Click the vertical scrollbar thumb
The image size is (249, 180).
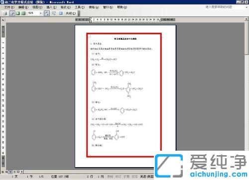(x=247, y=38)
